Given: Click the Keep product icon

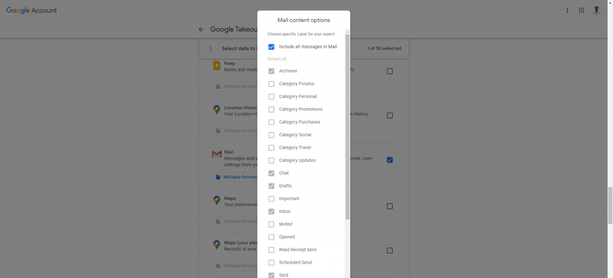Looking at the screenshot, I should tap(217, 66).
